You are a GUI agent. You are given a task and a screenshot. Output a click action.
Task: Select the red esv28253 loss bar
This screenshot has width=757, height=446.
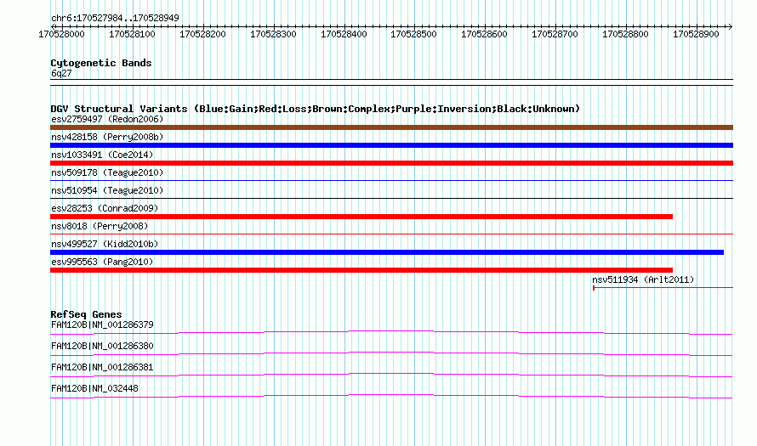361,217
